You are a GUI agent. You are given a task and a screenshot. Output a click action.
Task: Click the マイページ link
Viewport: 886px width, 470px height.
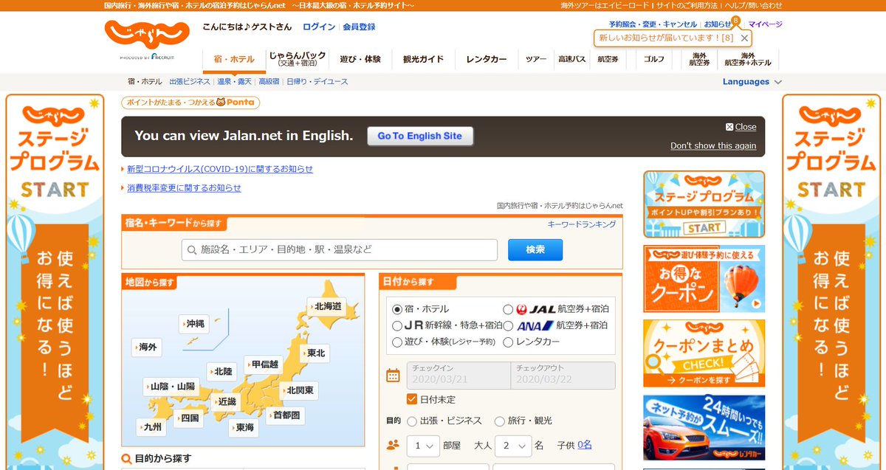point(765,24)
